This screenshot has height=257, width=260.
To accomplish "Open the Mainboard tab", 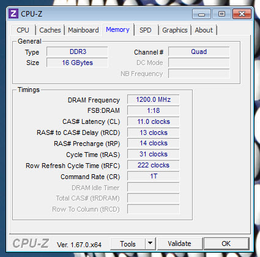I will [83, 30].
